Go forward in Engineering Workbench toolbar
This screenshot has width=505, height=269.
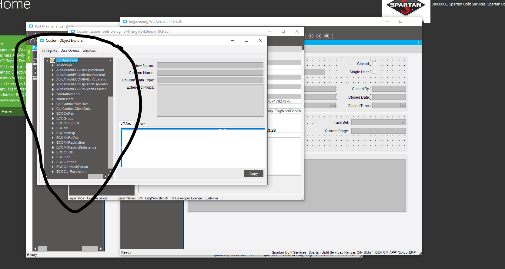[x=319, y=36]
